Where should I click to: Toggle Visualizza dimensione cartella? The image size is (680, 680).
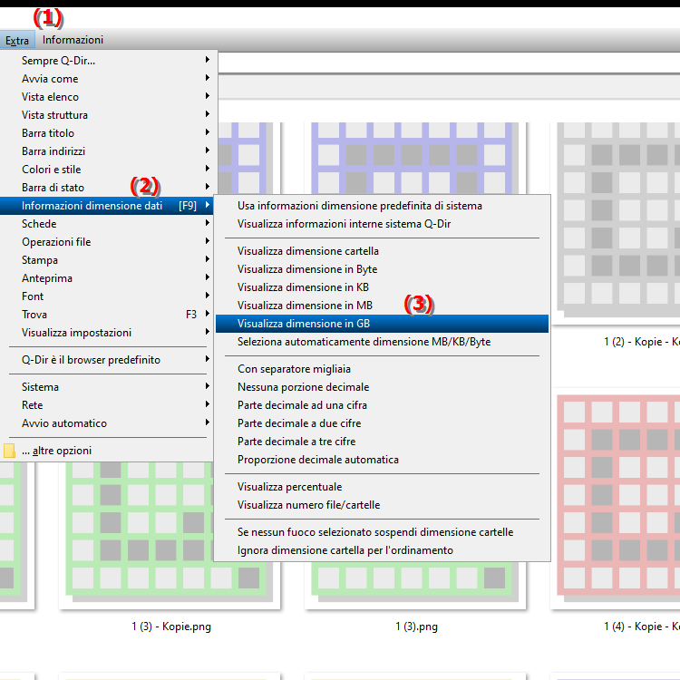coord(382,251)
